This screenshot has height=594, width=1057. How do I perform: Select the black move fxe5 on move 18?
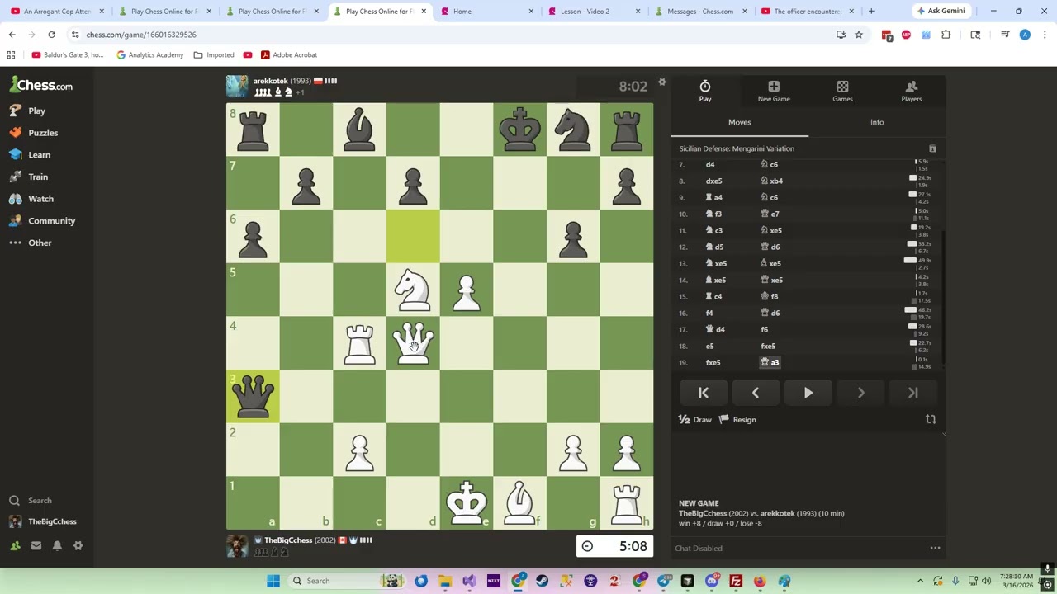[768, 346]
